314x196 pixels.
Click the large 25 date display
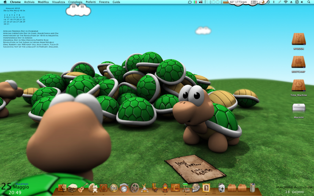pos(6,187)
